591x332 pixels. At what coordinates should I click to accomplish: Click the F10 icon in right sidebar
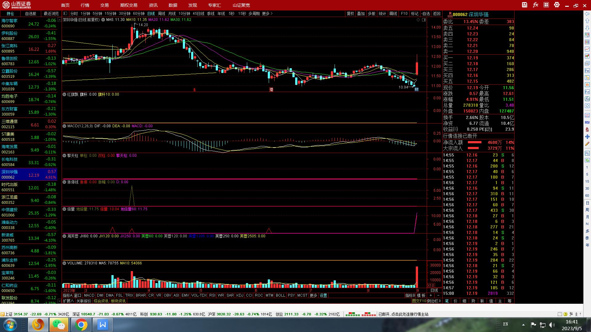(x=587, y=71)
